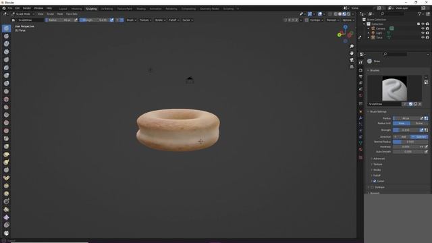
Task: Switch to the Layout workspace tab
Action: [x=63, y=9]
